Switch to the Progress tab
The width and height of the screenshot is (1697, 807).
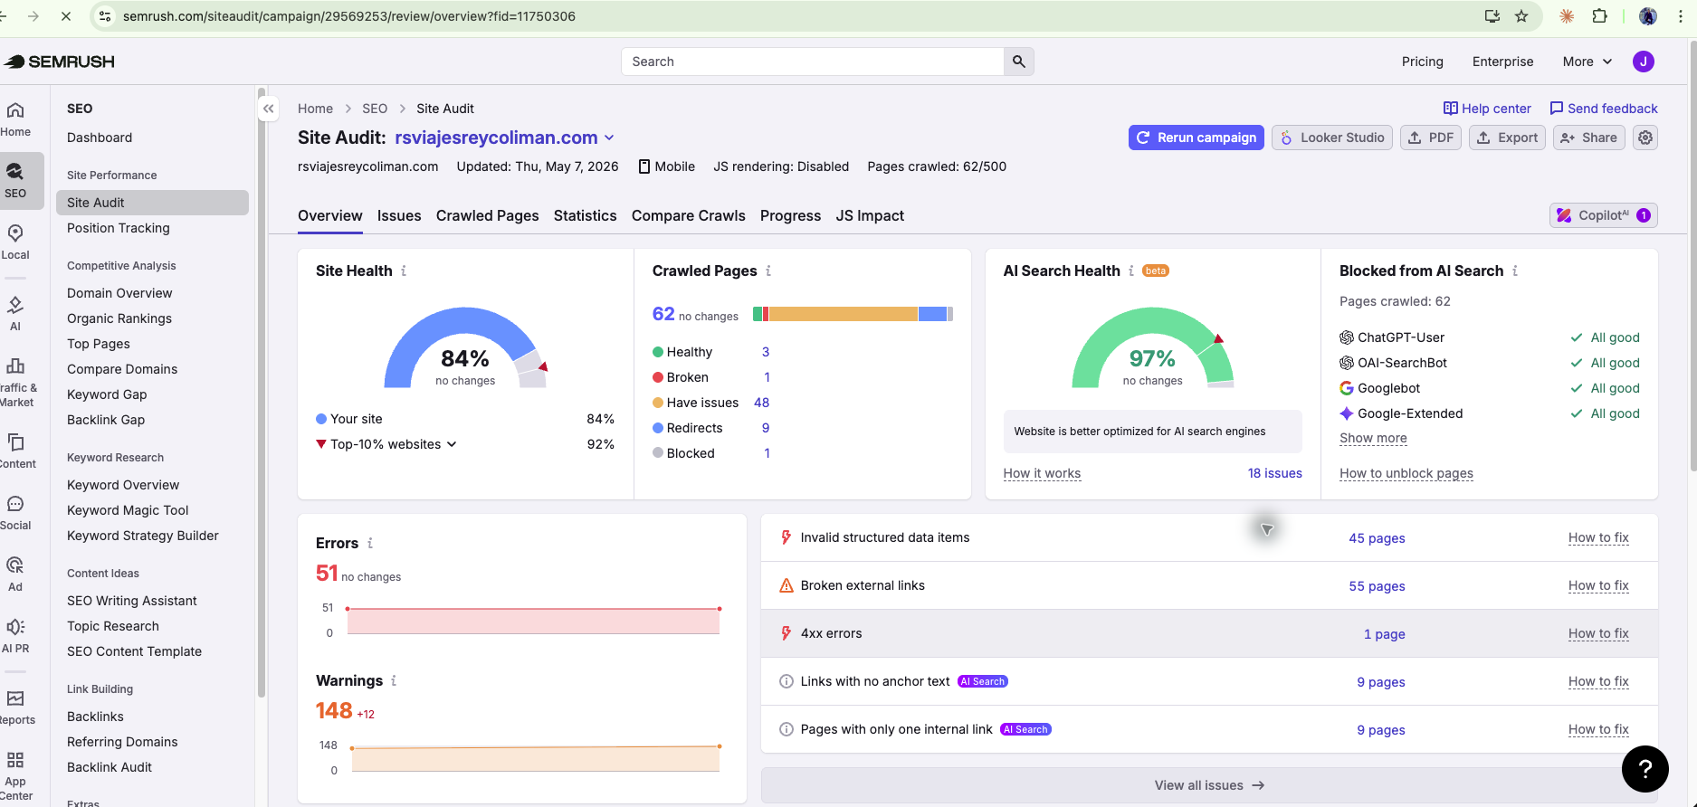click(x=790, y=215)
